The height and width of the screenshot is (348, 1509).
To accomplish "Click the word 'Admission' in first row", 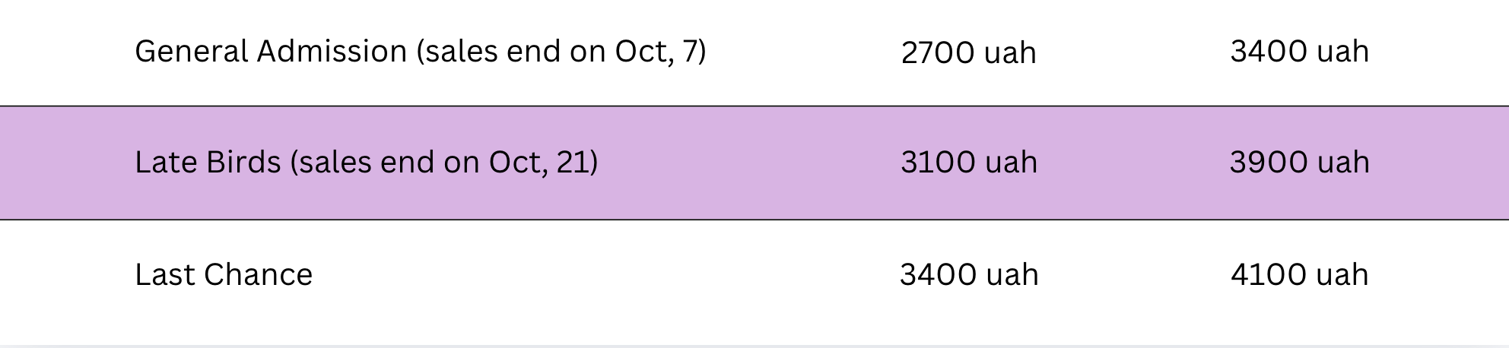I will click(332, 51).
